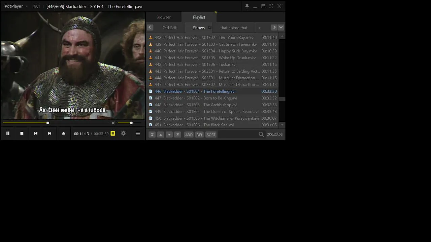The height and width of the screenshot is (242, 431).
Task: Click the playlist search input field
Action: click(x=238, y=134)
